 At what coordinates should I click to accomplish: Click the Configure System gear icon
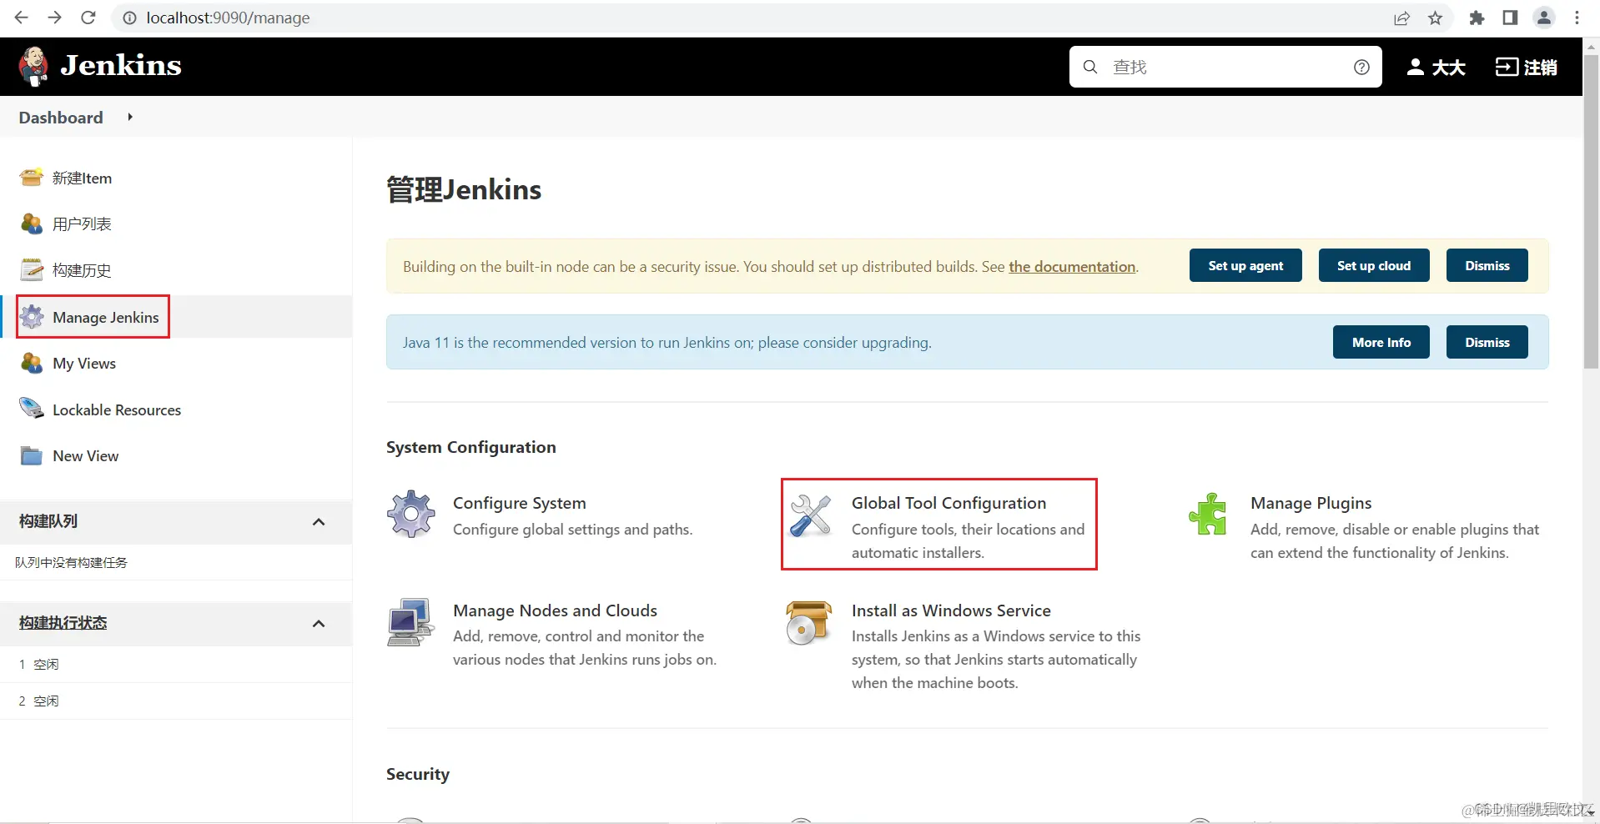[x=411, y=514]
